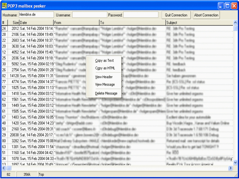
Task: Sort by the To column header
Action: pyautogui.click(x=132, y=23)
